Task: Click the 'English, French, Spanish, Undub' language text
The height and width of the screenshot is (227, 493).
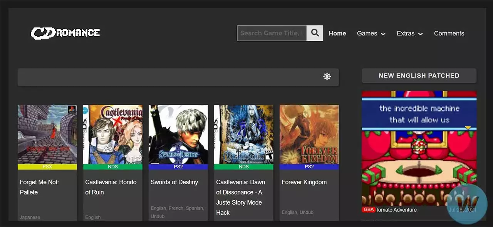Action: 177,212
